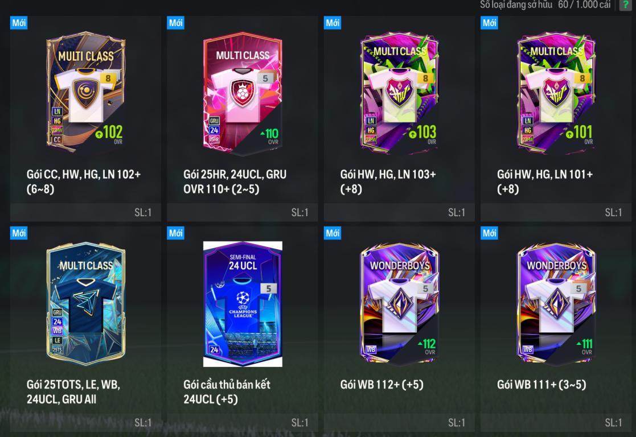Select the Semi-Final 24 UCL card image
636x437 pixels.
[243, 304]
